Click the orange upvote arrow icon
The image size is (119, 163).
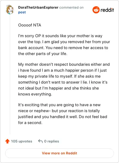[x=7, y=141]
